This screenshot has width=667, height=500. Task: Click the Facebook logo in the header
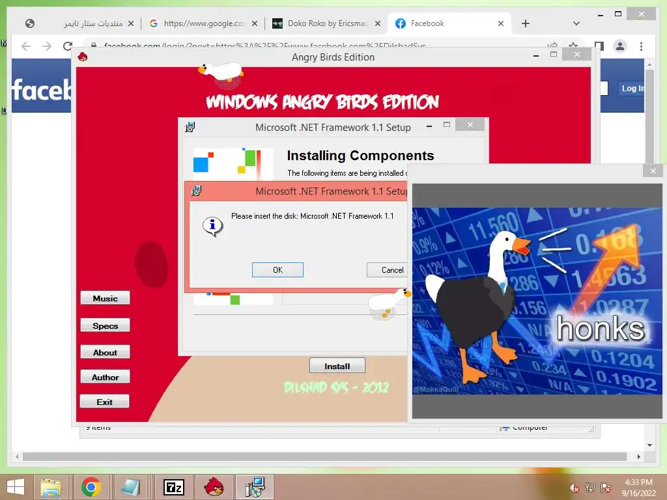click(x=41, y=90)
